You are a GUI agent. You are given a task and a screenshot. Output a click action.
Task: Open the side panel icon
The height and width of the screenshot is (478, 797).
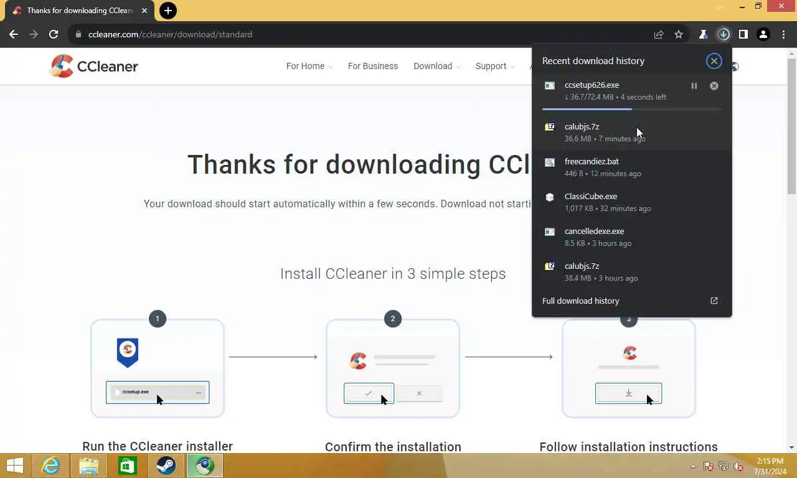[x=743, y=34]
